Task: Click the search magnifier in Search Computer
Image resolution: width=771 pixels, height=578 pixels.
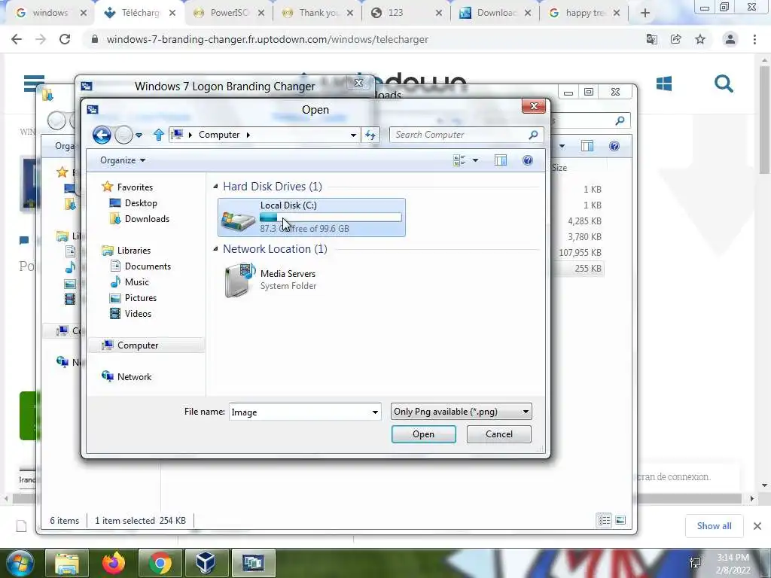Action: click(533, 135)
